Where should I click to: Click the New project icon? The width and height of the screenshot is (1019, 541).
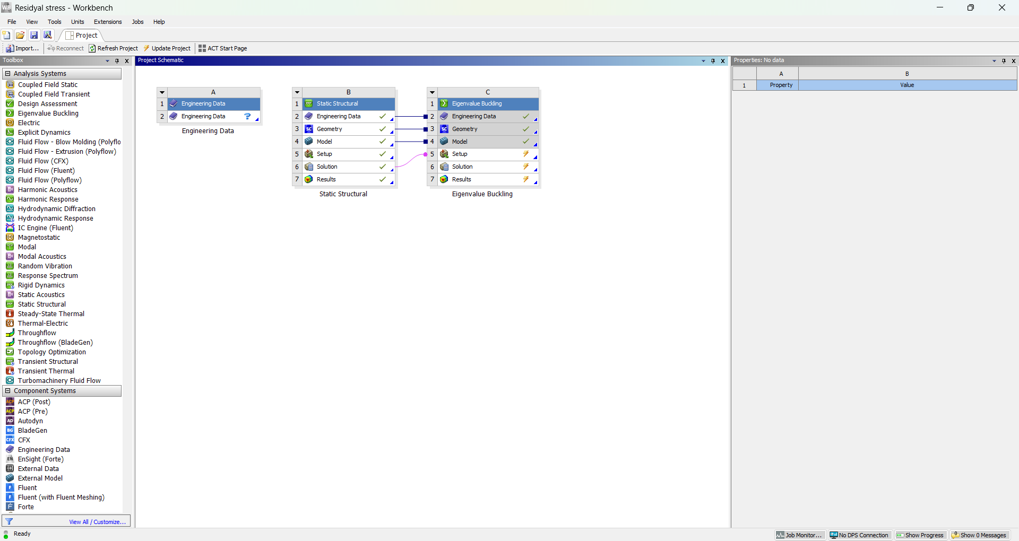pyautogui.click(x=6, y=35)
